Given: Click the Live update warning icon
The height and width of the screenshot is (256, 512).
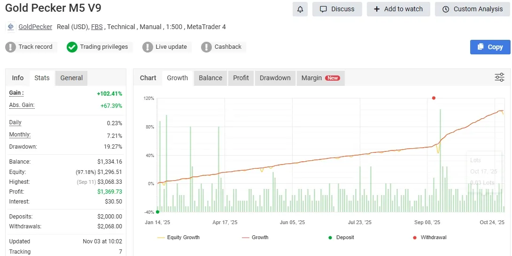Looking at the screenshot, I should coord(147,47).
